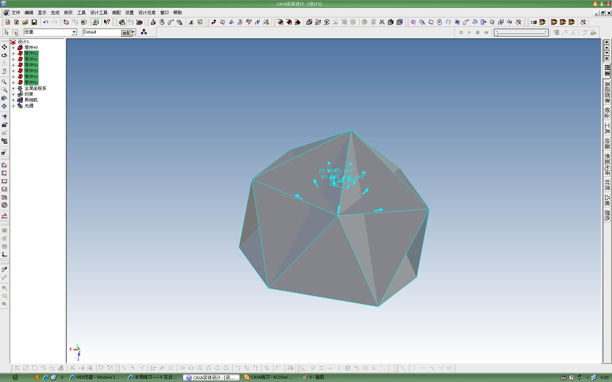Switch to 本周练习 browser window in taskbar
The height and width of the screenshot is (382, 612).
point(153,377)
